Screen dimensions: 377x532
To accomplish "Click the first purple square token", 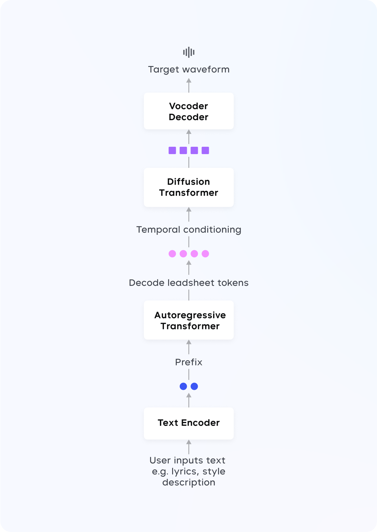I will tap(172, 150).
